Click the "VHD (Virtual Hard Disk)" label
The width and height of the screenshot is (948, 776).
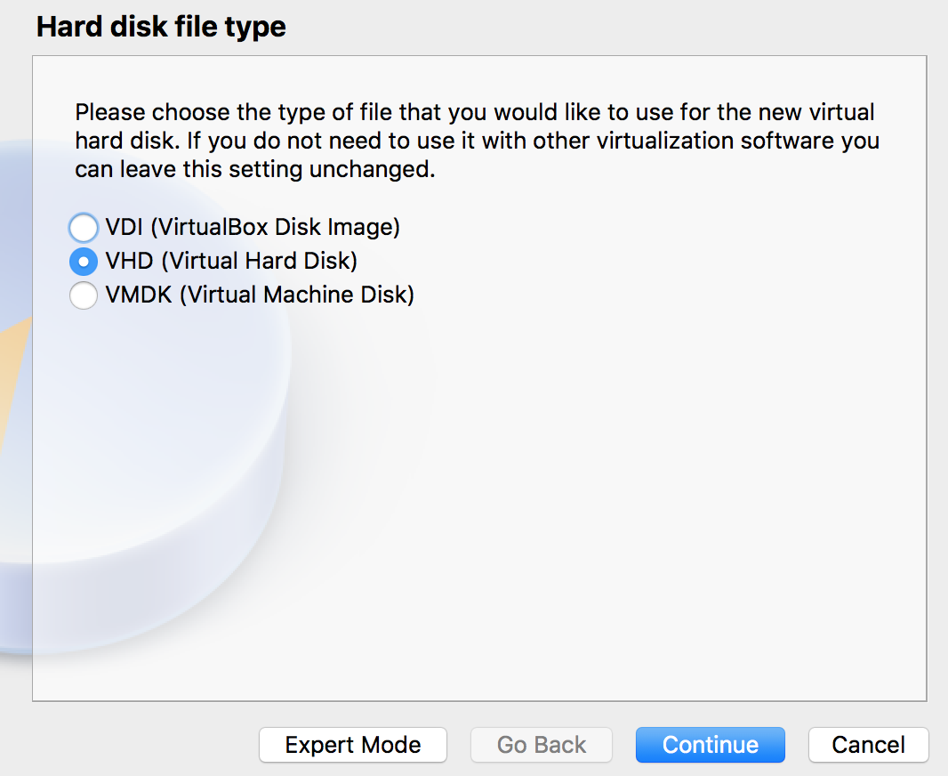point(231,262)
